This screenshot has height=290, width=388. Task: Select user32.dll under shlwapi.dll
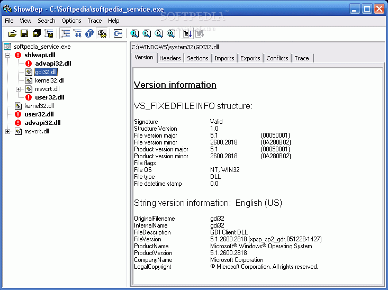[x=49, y=97]
